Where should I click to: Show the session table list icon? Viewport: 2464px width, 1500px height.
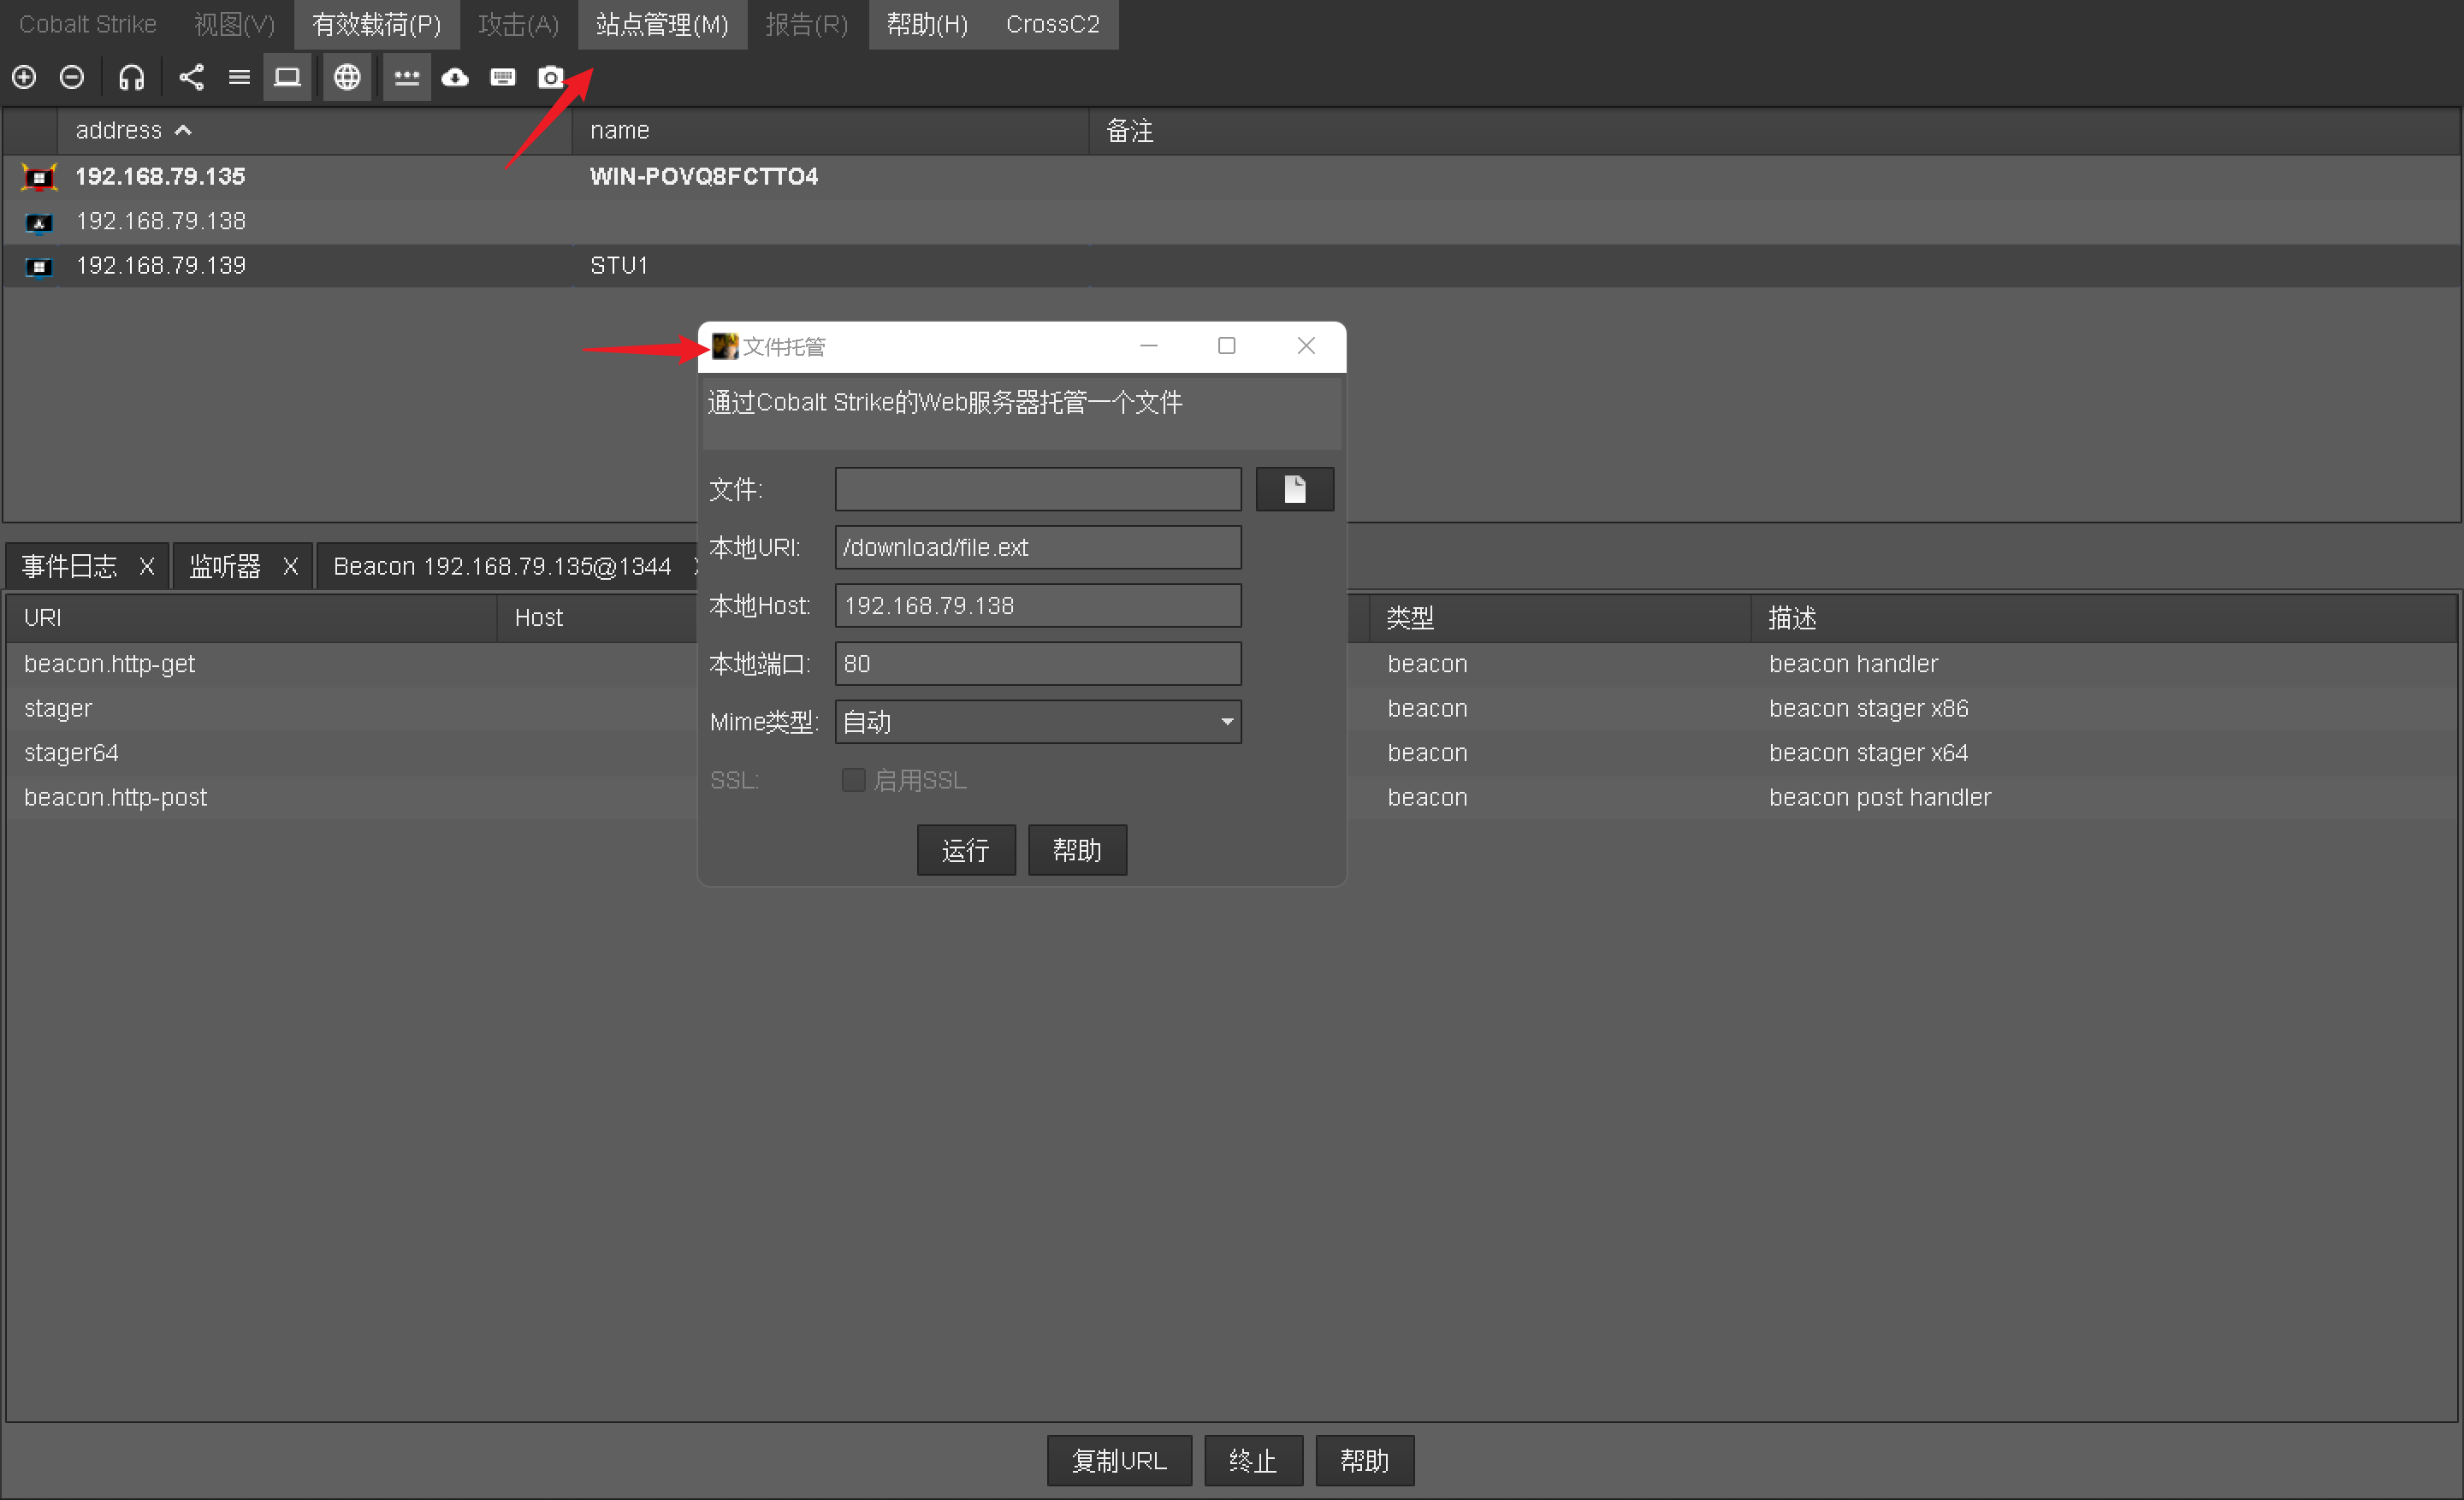tap(239, 77)
